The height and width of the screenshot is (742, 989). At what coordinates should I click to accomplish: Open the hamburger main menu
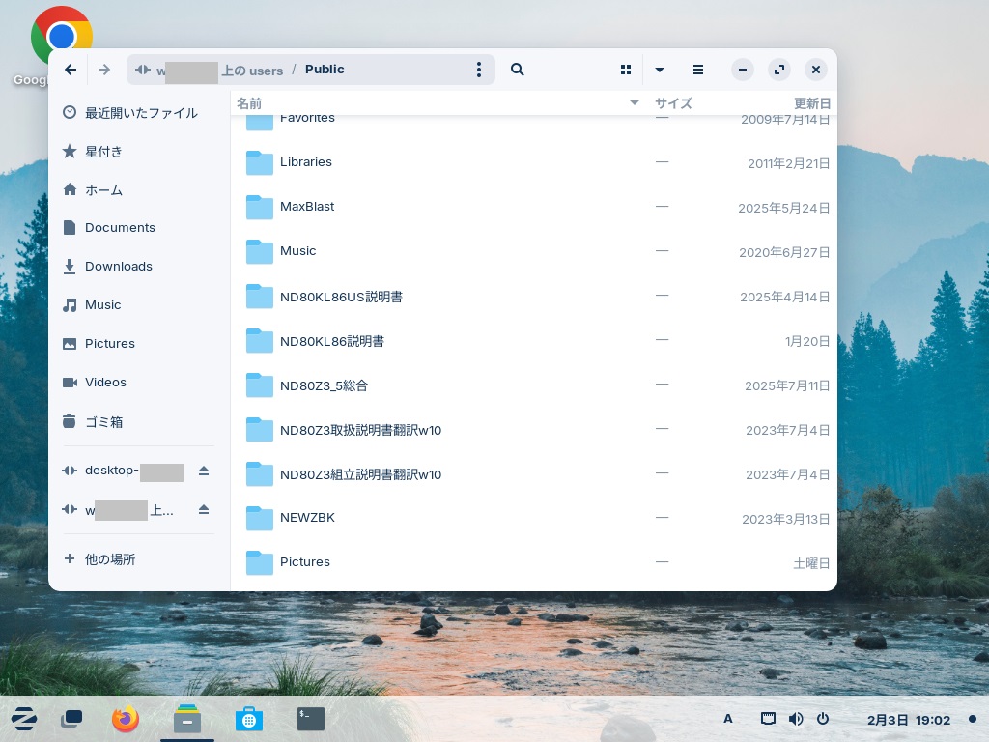click(698, 70)
